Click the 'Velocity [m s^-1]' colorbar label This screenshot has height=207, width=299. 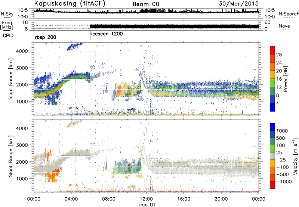pyautogui.click(x=295, y=156)
